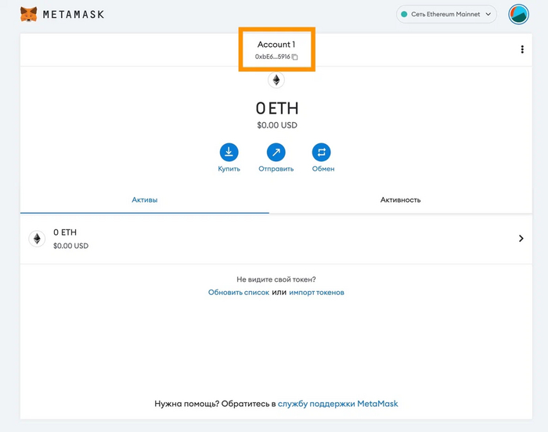
Task: Switch to the Активы tab
Action: pos(145,200)
